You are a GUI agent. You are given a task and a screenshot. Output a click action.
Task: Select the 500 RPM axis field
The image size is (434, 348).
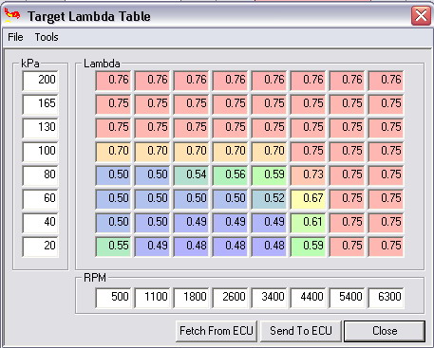[x=113, y=298]
